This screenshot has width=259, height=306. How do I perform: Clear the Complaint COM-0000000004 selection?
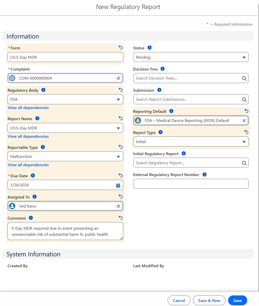(118, 78)
